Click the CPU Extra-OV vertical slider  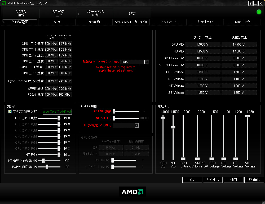[x=183, y=138]
